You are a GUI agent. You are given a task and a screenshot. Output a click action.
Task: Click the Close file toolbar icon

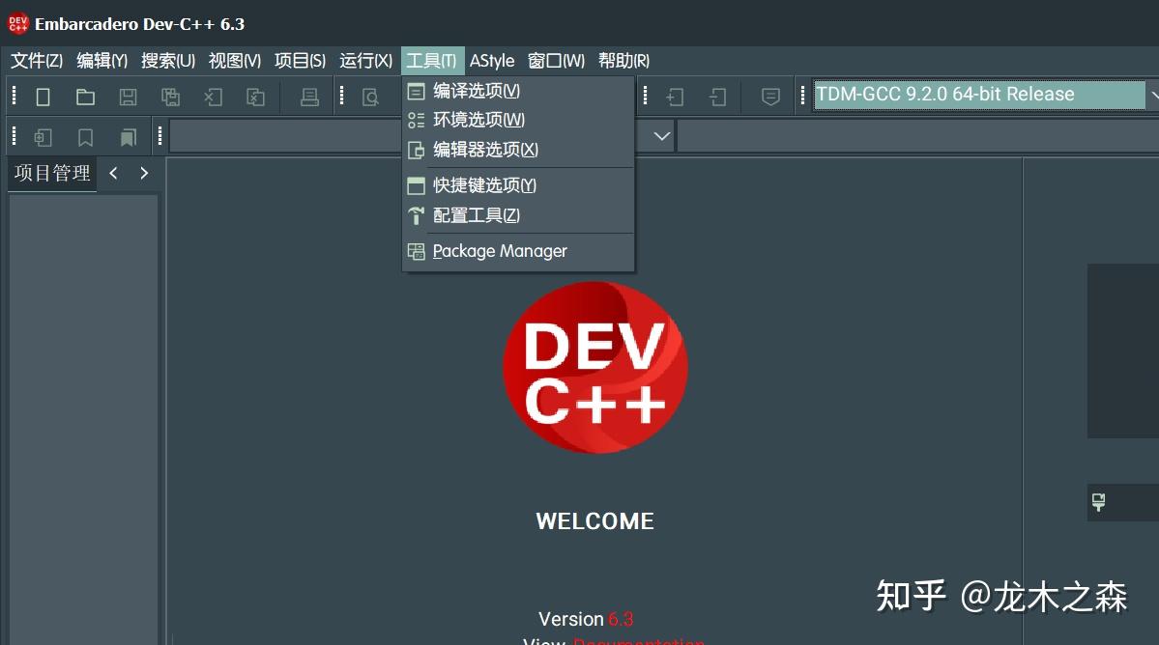click(x=213, y=97)
